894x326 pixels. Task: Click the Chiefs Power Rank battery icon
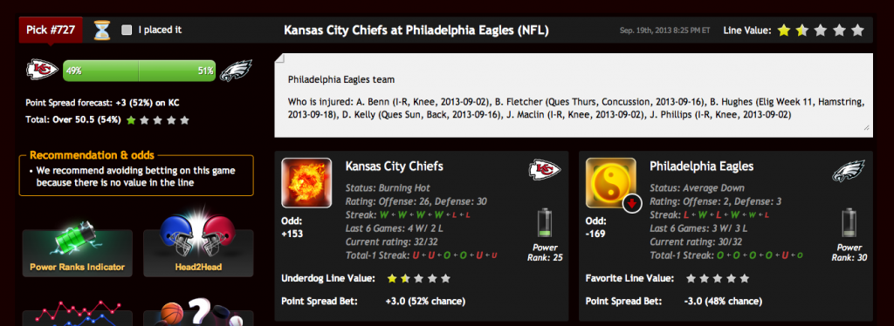(x=545, y=224)
